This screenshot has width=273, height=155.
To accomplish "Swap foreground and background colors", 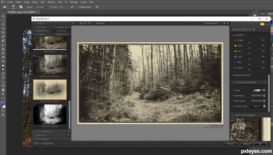I will tap(4, 102).
